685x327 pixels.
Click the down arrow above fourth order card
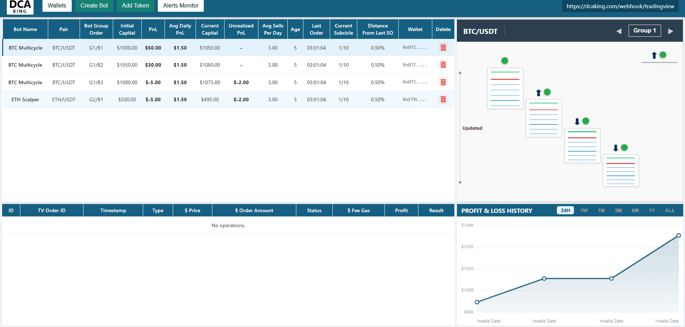point(616,148)
